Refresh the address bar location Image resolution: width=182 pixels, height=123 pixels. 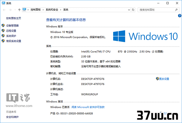133,10
